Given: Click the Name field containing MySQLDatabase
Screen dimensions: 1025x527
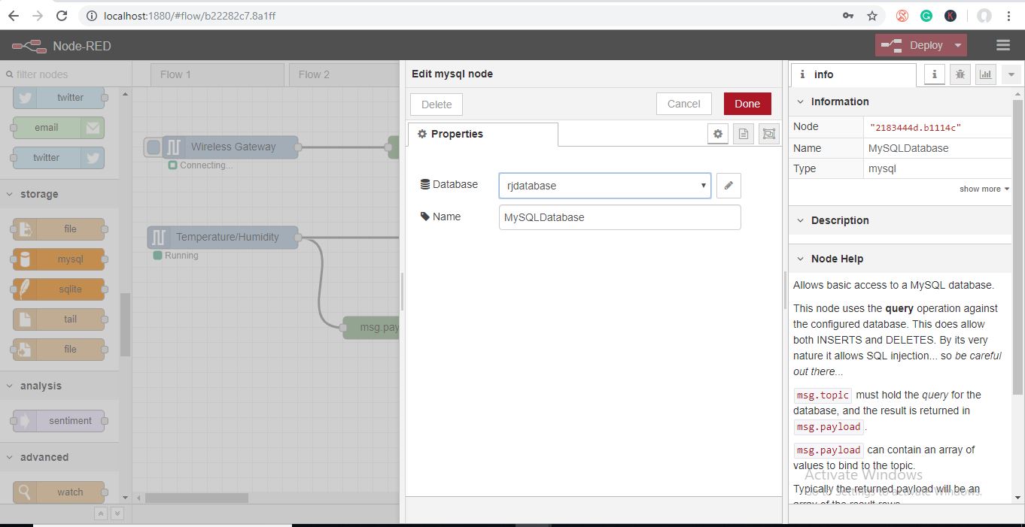Looking at the screenshot, I should pos(619,217).
